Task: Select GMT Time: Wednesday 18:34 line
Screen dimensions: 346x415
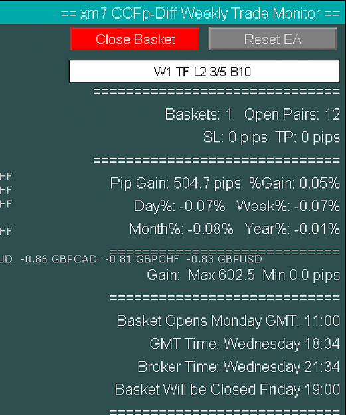Action: (x=245, y=344)
